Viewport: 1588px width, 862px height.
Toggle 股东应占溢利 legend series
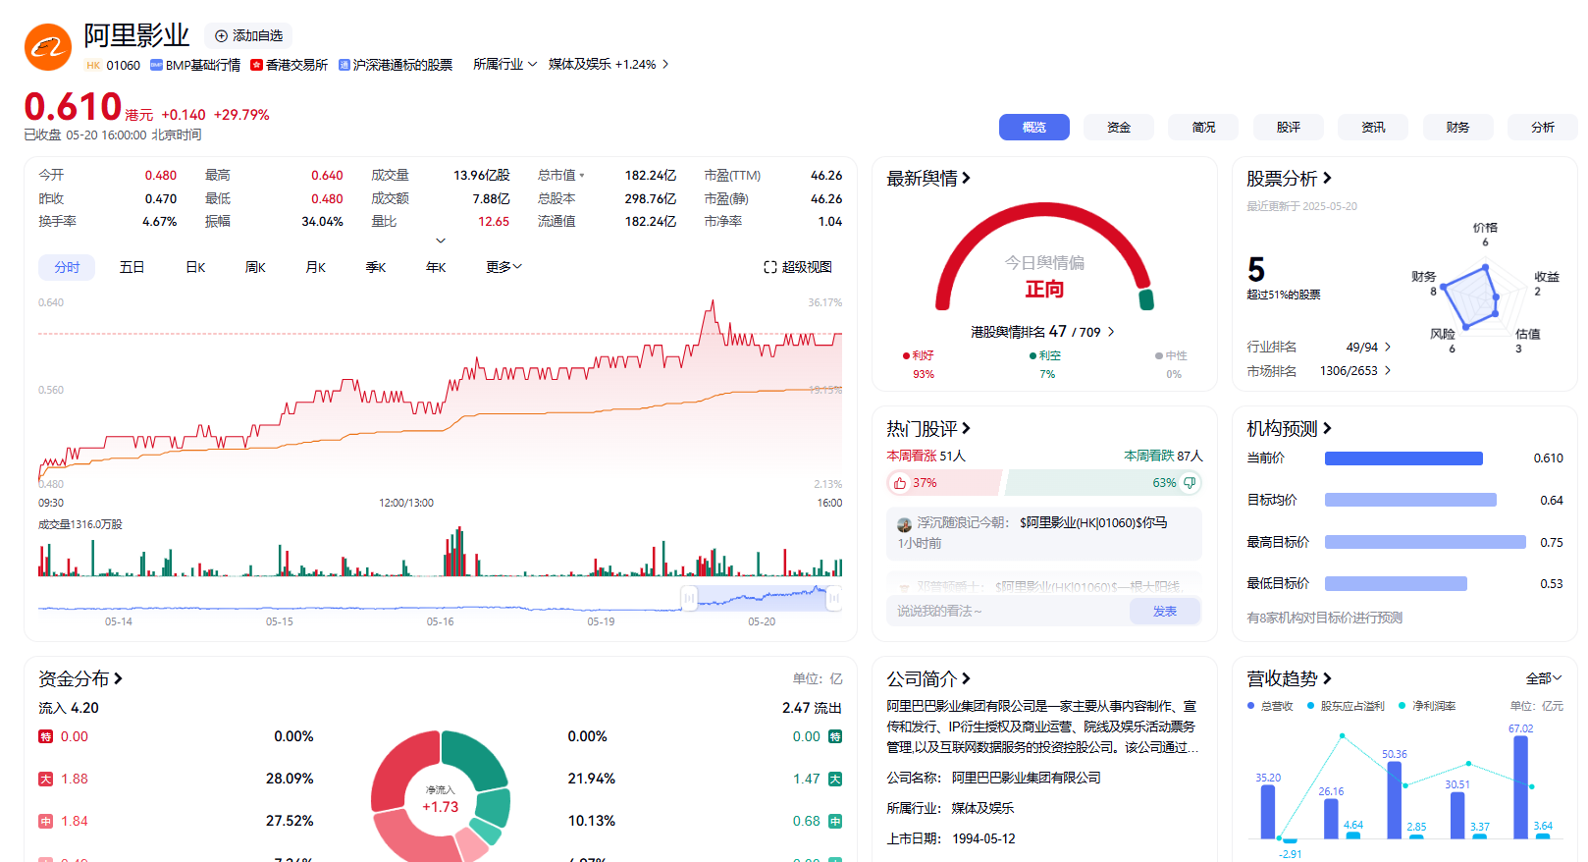1346,706
